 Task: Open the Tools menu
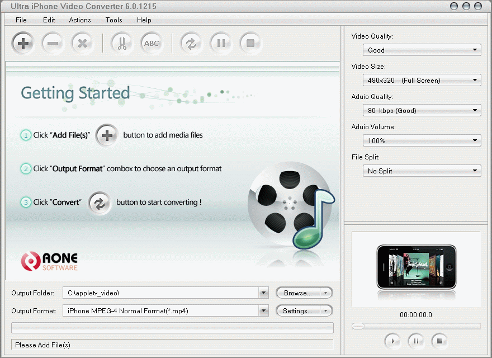[x=113, y=20]
